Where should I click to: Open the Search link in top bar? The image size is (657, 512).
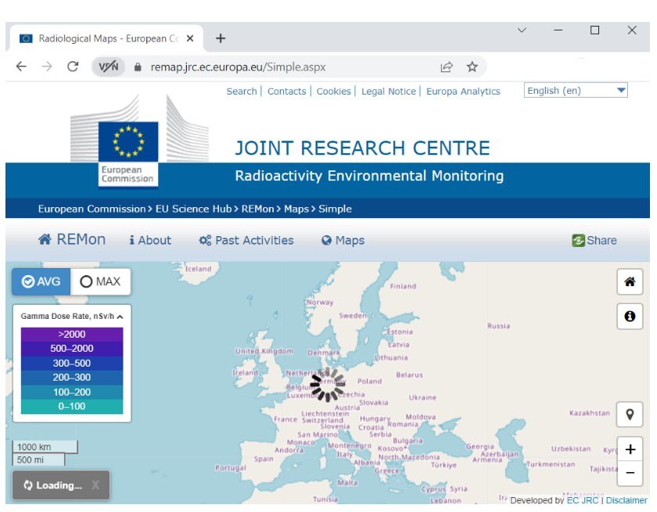pyautogui.click(x=242, y=91)
